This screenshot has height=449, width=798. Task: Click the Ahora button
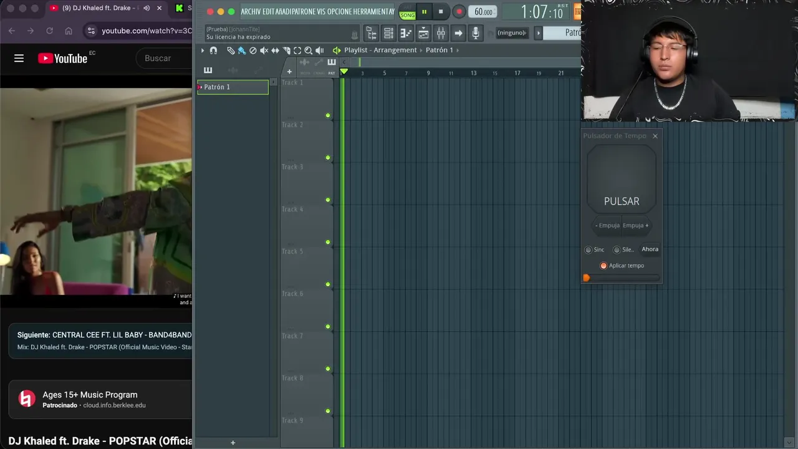650,249
